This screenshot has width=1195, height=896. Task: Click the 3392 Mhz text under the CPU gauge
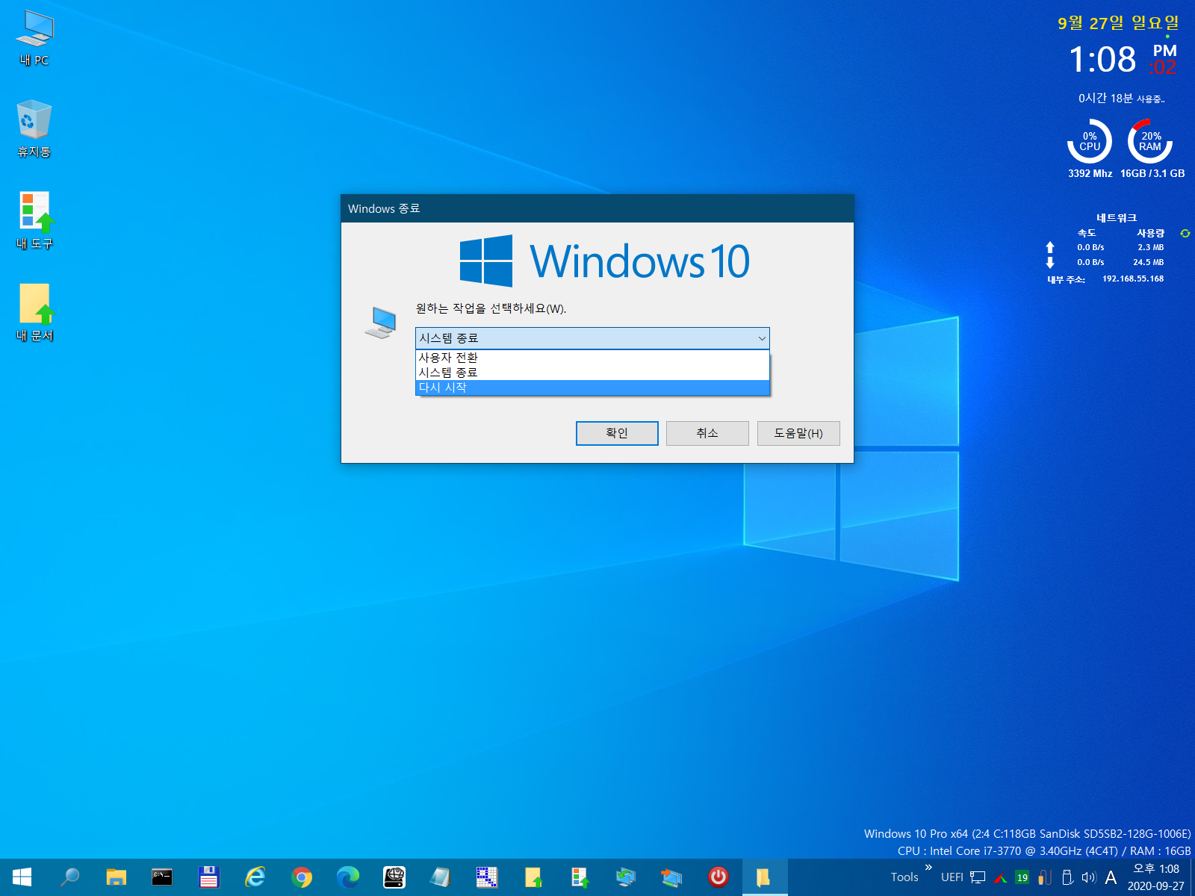click(x=1090, y=173)
